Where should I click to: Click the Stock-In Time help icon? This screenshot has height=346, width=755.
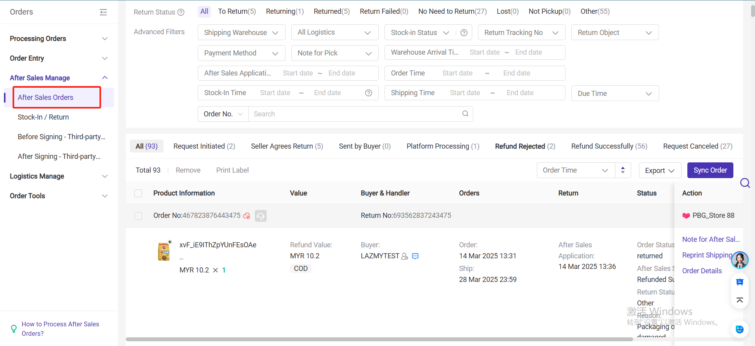368,93
